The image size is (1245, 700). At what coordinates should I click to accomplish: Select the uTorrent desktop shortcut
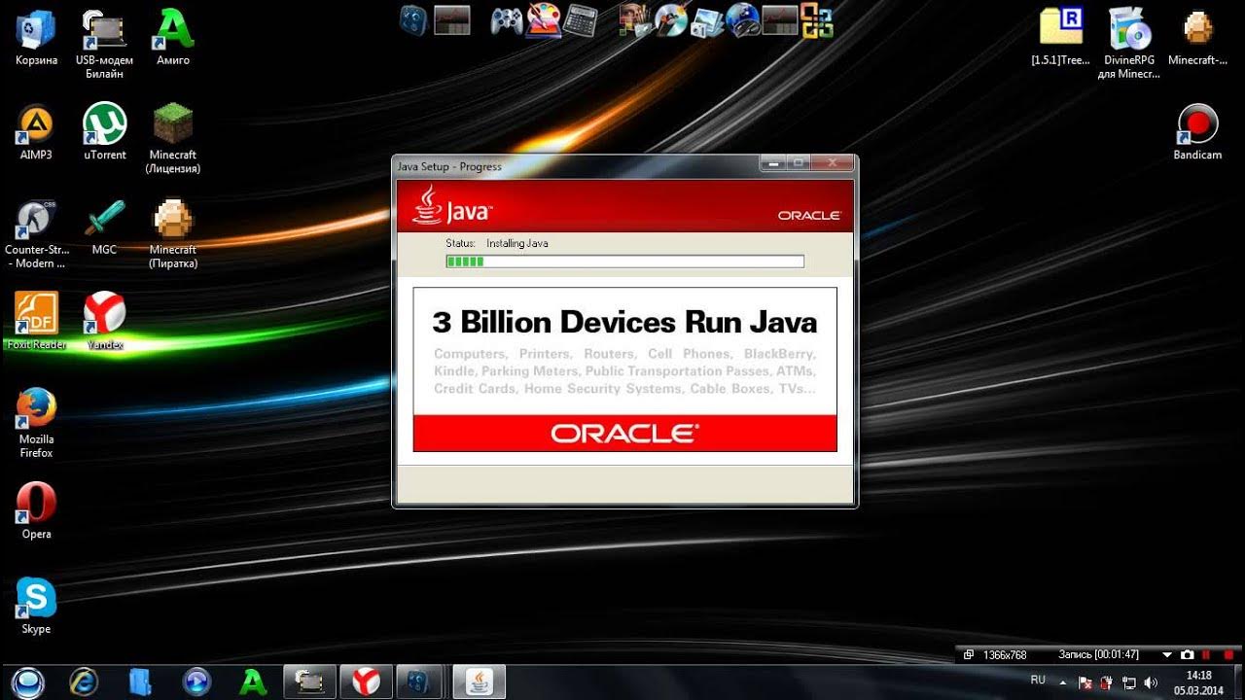click(104, 132)
